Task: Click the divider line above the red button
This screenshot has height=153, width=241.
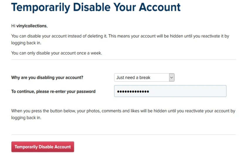Action: click(x=123, y=135)
